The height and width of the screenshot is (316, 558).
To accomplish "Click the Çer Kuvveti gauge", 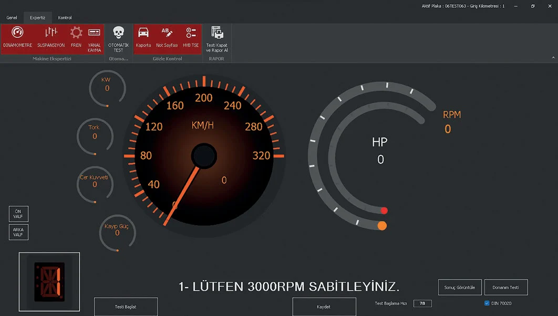I will tap(95, 184).
